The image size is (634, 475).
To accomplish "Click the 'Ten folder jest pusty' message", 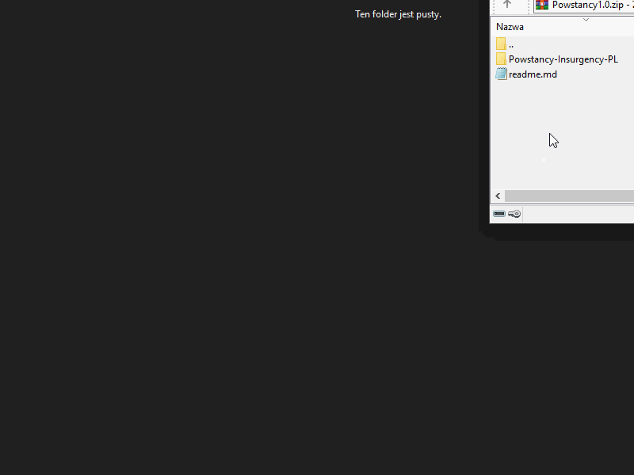I will [x=398, y=14].
